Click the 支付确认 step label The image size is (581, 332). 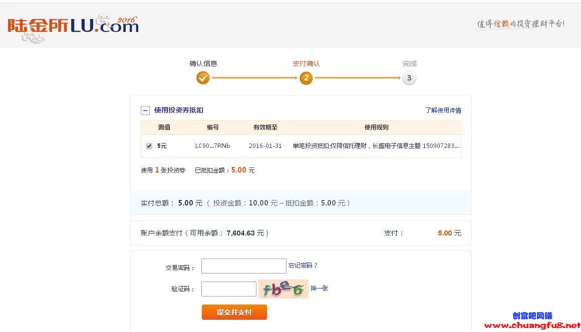click(306, 64)
